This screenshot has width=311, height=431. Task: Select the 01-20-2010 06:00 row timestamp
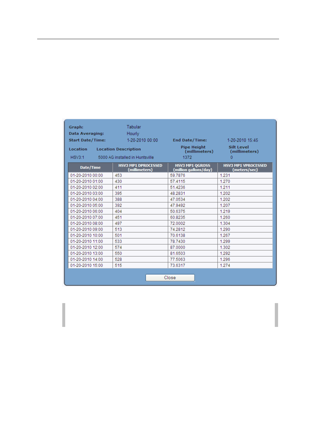(86, 211)
